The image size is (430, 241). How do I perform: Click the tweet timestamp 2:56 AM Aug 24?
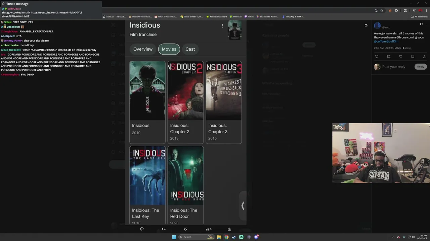pyautogui.click(x=387, y=48)
